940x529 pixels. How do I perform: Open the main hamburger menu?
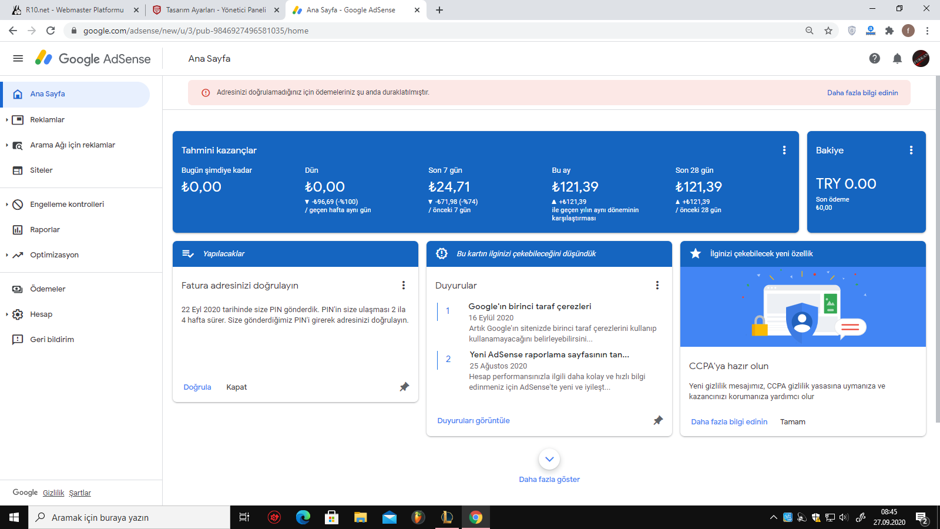point(18,58)
